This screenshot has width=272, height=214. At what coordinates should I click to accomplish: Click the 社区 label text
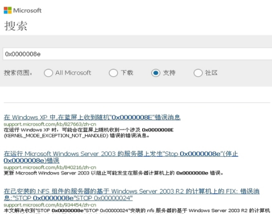[x=211, y=73]
